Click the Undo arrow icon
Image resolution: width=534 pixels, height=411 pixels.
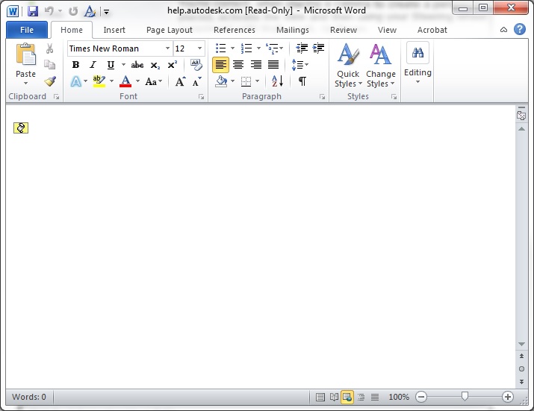tap(49, 11)
